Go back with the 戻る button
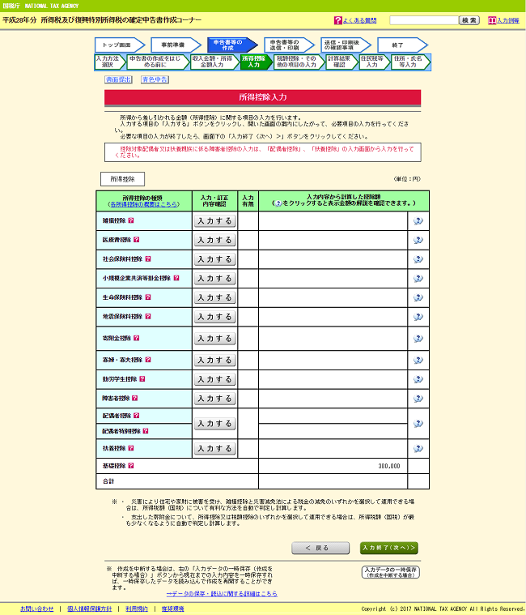The height and width of the screenshot is (615, 526). [320, 548]
